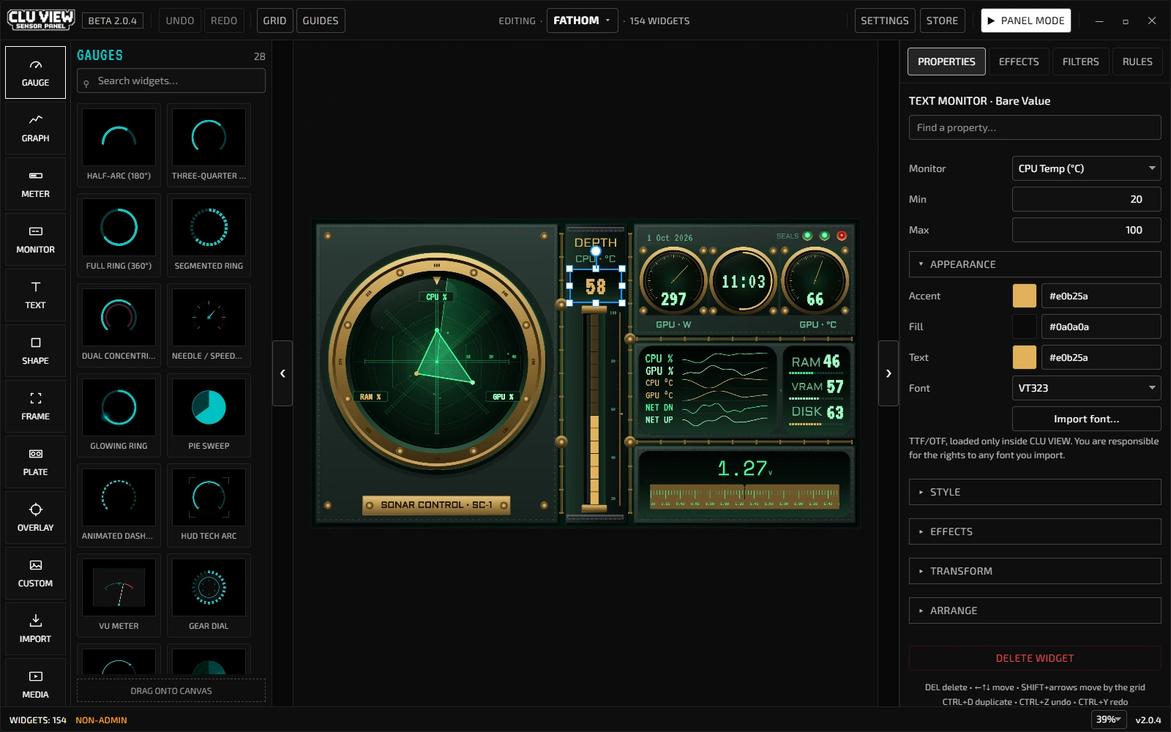Open the Monitor widget category
This screenshot has width=1171, height=732.
[35, 239]
